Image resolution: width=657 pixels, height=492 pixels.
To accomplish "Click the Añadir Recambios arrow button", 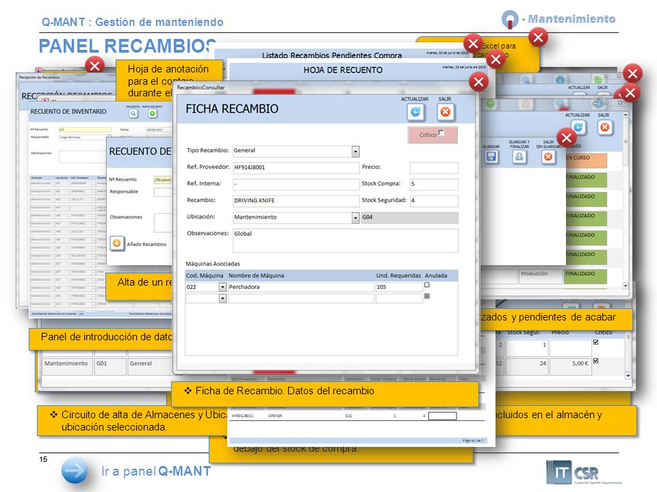I will [117, 243].
